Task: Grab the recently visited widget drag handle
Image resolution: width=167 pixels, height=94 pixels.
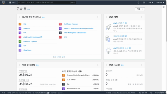Action: (x=20, y=17)
